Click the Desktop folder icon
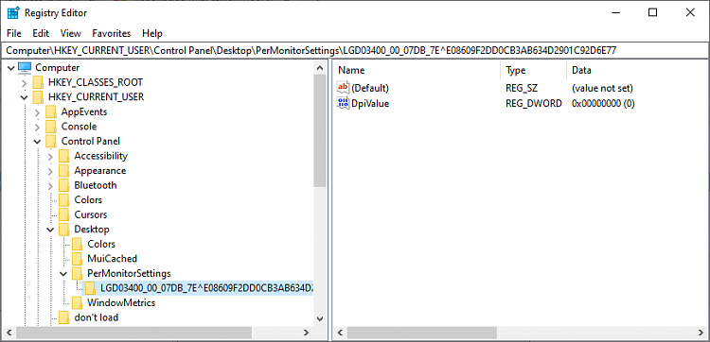This screenshot has width=710, height=342. pos(63,229)
